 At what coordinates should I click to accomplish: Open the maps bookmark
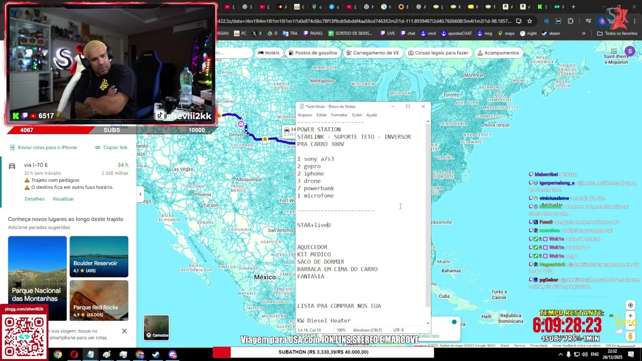coord(506,34)
